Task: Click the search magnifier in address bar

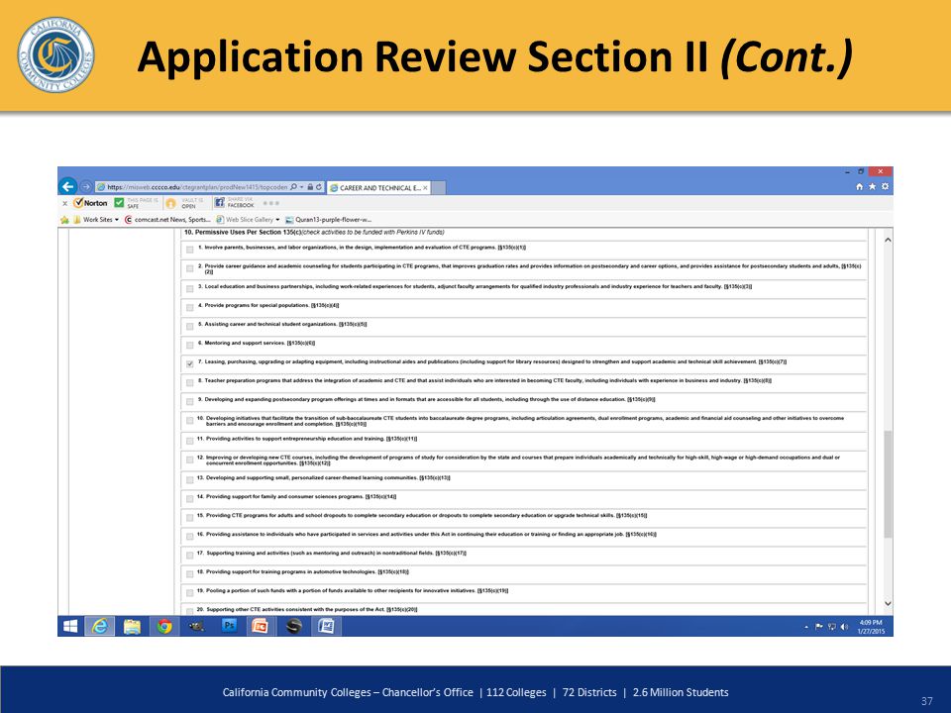Action: [x=293, y=187]
